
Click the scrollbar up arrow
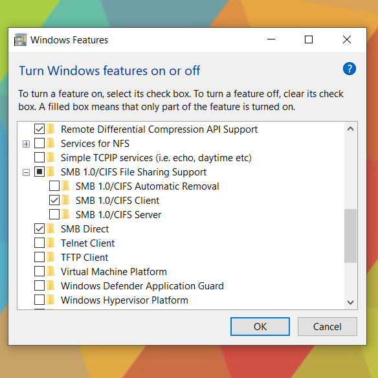coord(350,129)
